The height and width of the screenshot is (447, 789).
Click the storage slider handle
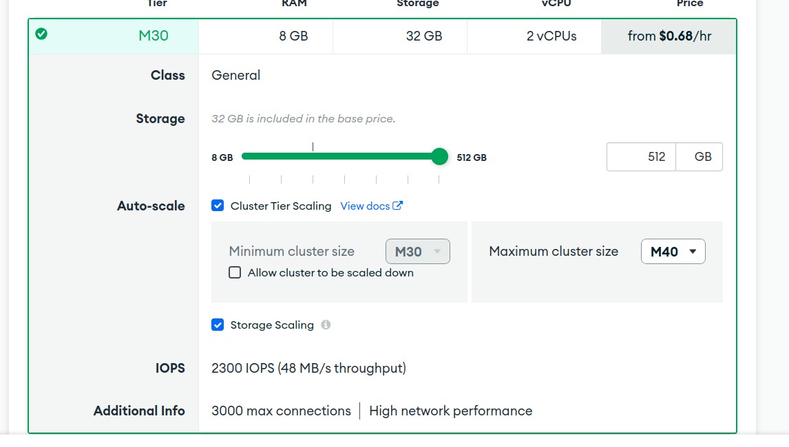[439, 157]
